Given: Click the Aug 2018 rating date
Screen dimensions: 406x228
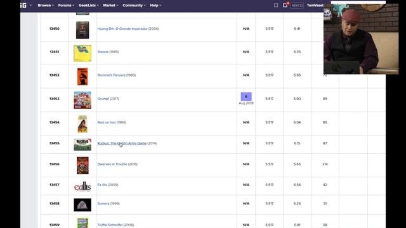Looking at the screenshot, I should tap(246, 103).
